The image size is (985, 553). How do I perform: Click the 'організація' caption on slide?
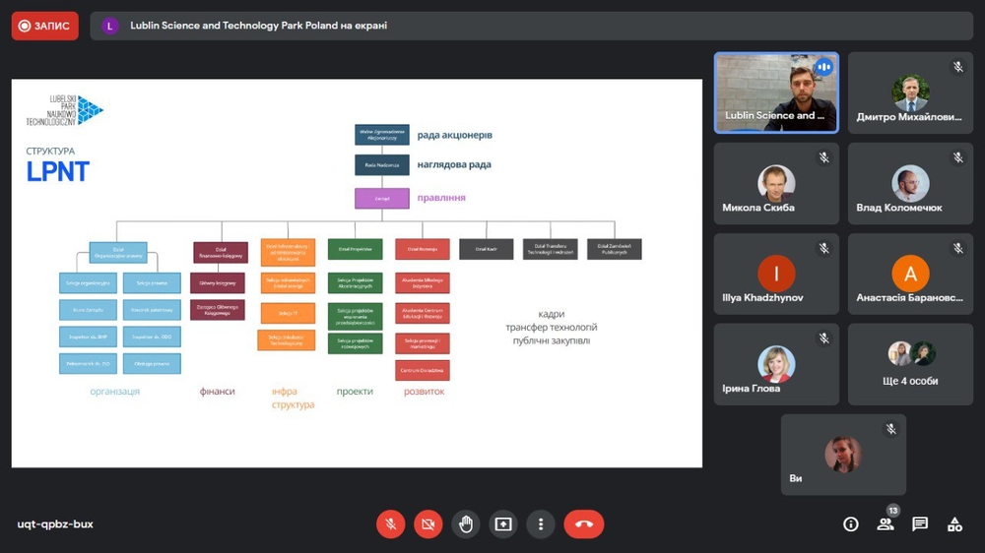click(115, 391)
